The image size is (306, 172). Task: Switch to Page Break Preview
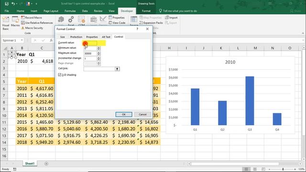(263, 169)
